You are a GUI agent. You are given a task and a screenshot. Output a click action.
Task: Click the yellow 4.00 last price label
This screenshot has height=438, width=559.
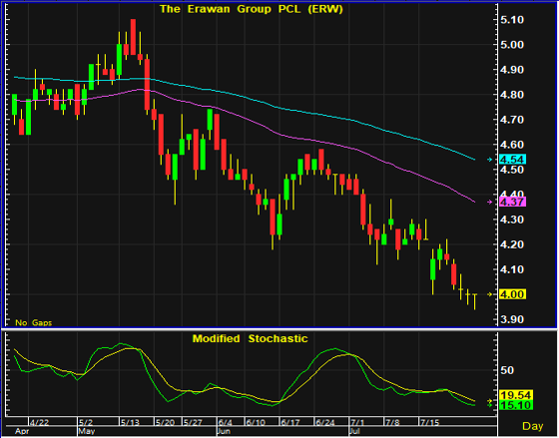513,294
